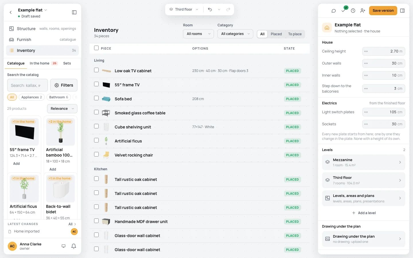The width and height of the screenshot is (413, 258).
Task: Tick the Handmade MDF drawer unit checkbox
Action: click(96, 221)
